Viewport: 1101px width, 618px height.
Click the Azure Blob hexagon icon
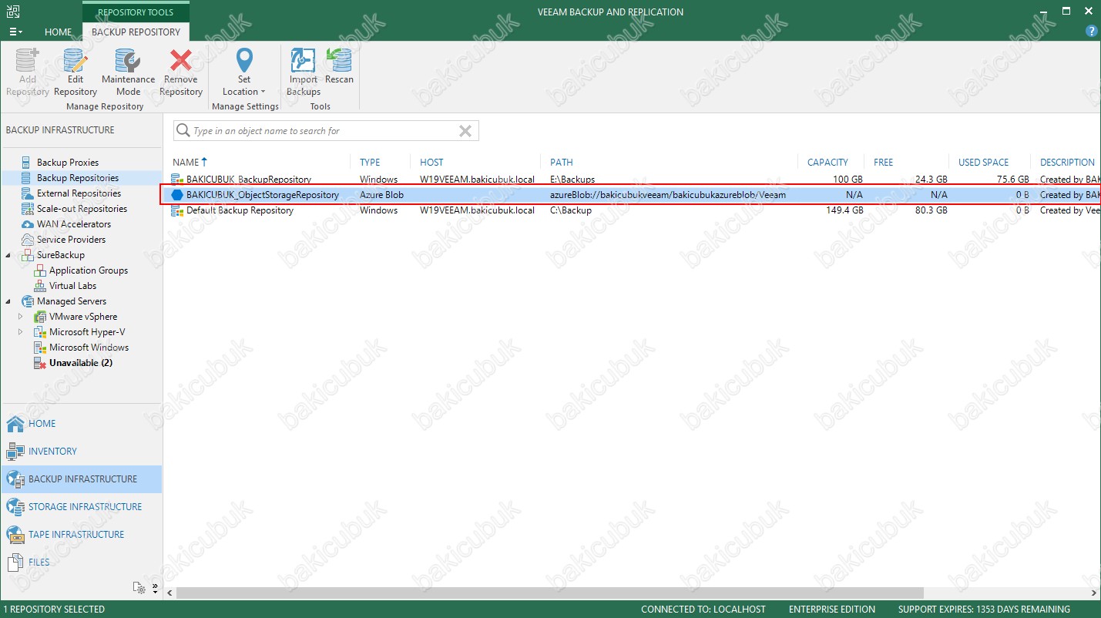coord(177,195)
